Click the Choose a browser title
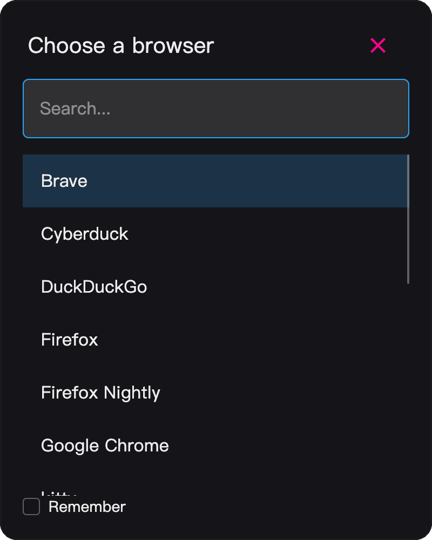This screenshot has width=432, height=540. (121, 46)
